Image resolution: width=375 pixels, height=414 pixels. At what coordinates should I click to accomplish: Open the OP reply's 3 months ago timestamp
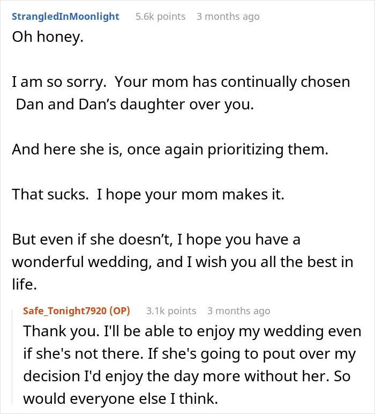tap(238, 310)
